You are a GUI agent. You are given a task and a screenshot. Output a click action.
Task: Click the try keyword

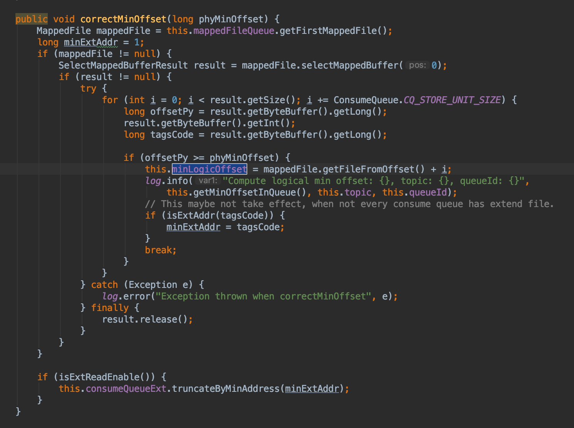point(88,89)
